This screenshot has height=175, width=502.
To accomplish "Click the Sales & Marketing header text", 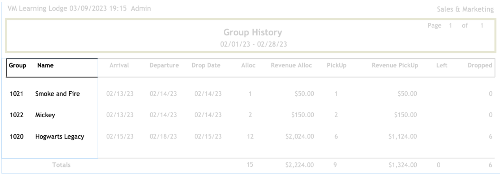I will pos(465,10).
